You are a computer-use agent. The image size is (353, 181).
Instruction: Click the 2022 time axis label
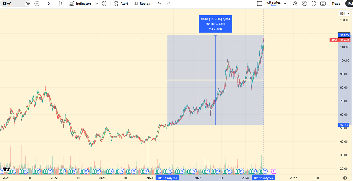(54, 178)
